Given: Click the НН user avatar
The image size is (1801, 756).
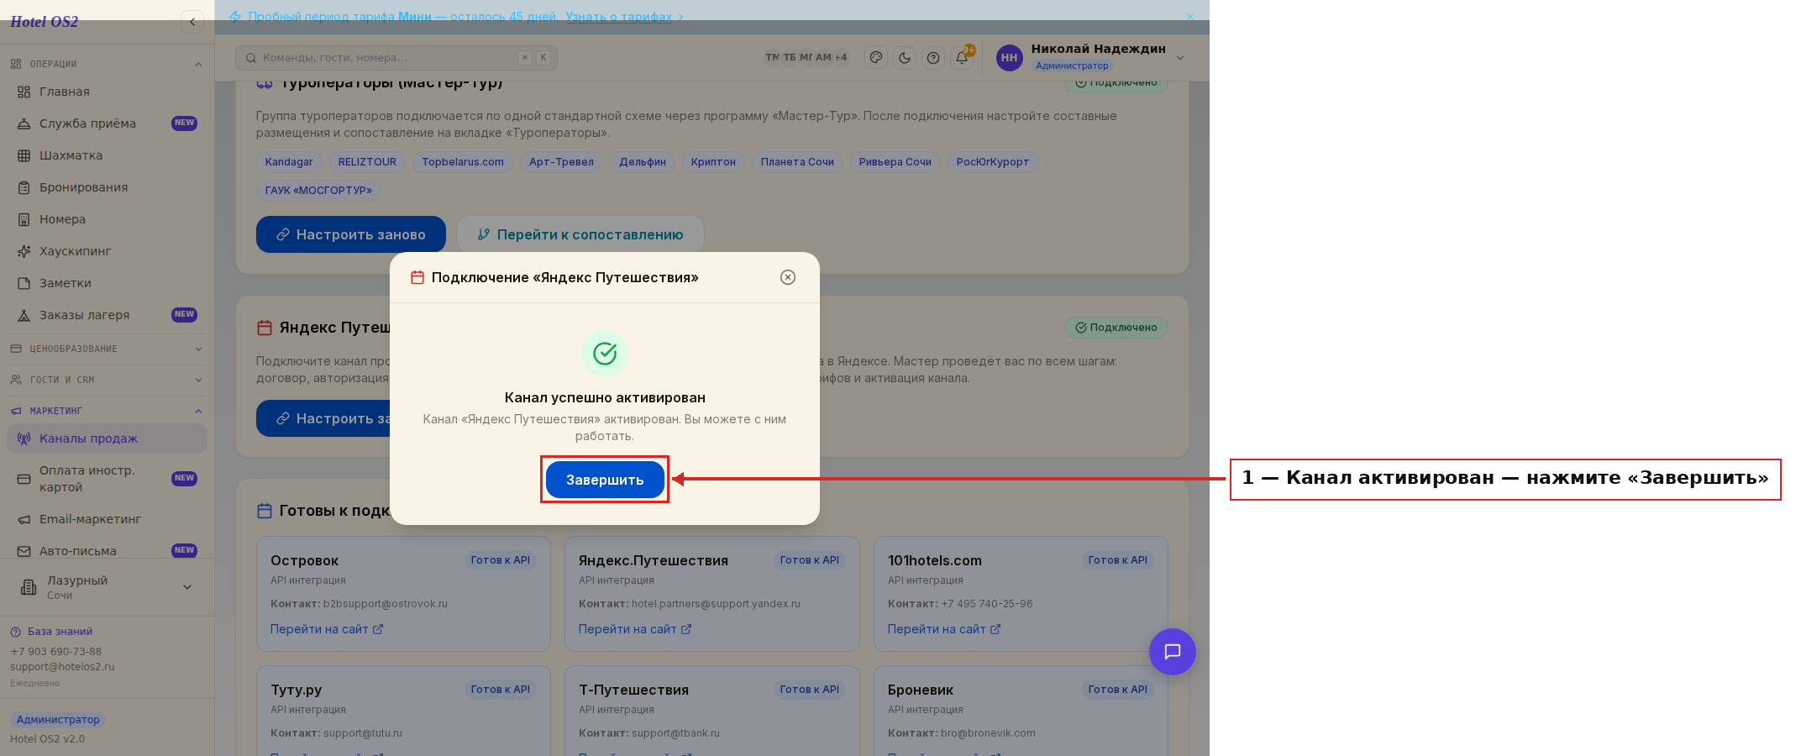Looking at the screenshot, I should coord(1009,58).
